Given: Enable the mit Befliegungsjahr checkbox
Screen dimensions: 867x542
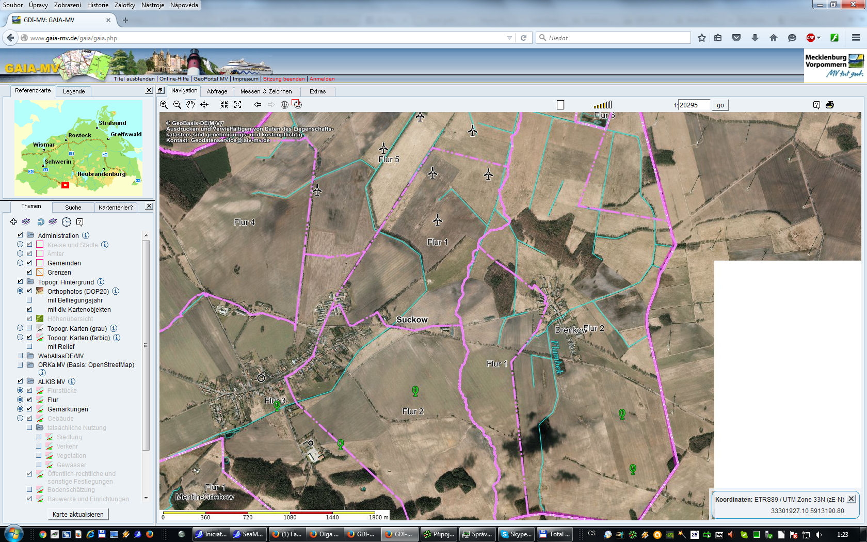Looking at the screenshot, I should coord(29,300).
